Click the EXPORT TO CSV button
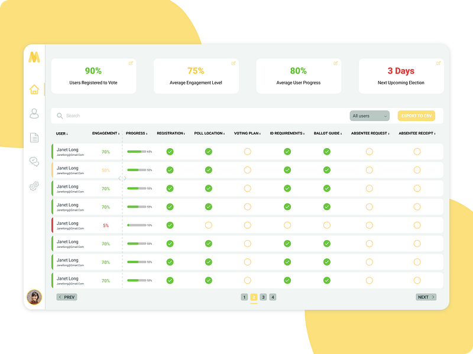 click(x=416, y=116)
